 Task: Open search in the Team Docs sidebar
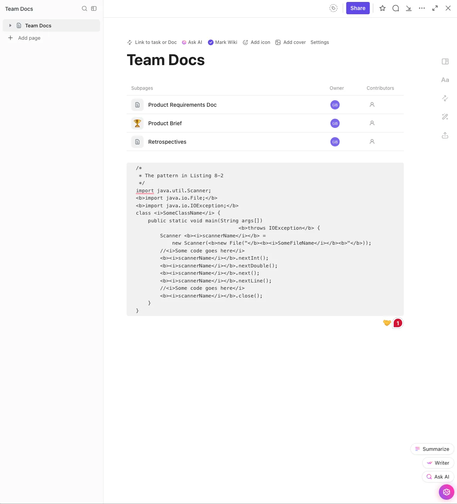click(x=85, y=8)
